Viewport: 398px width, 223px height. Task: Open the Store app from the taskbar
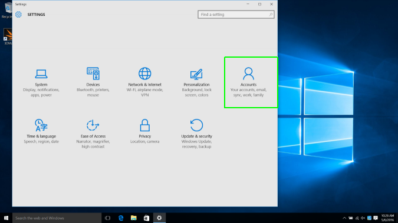[x=146, y=218]
